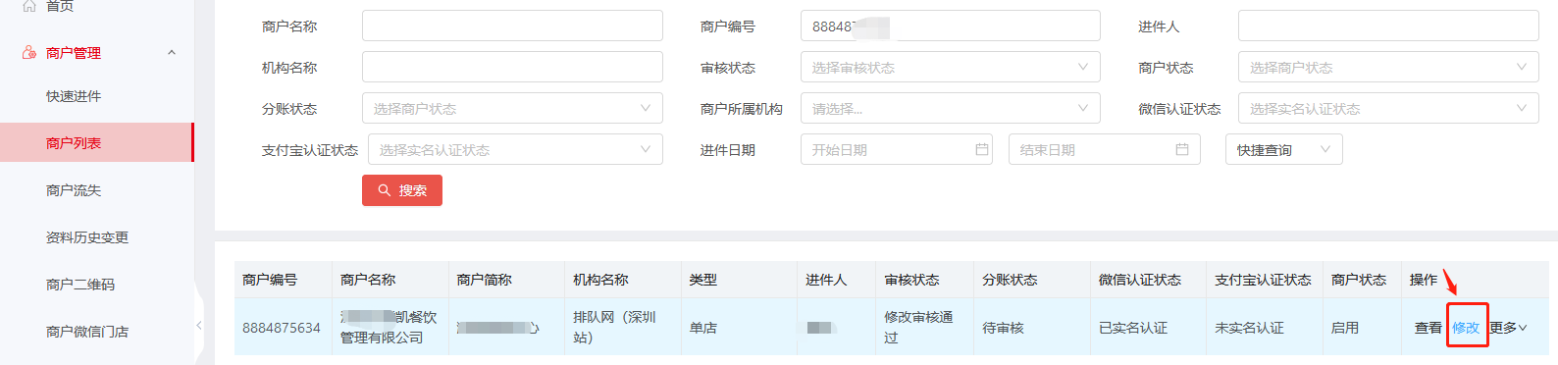Click the home icon in sidebar
This screenshot has width=1558, height=365.
28,6
